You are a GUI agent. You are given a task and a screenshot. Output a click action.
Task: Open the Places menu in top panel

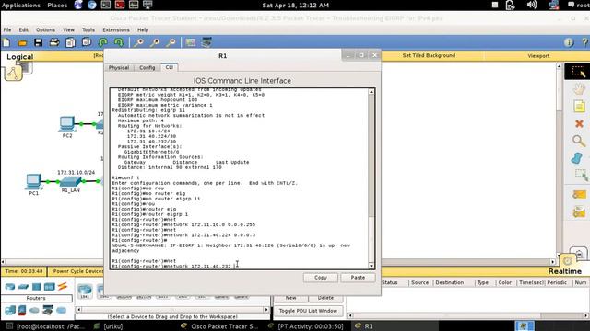coord(57,5)
